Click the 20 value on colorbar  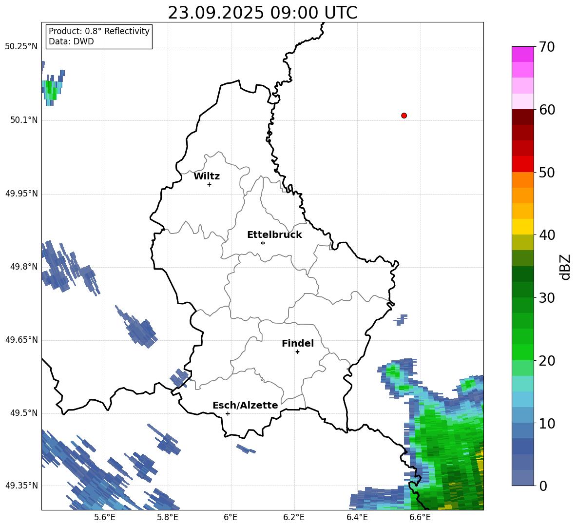pos(547,361)
